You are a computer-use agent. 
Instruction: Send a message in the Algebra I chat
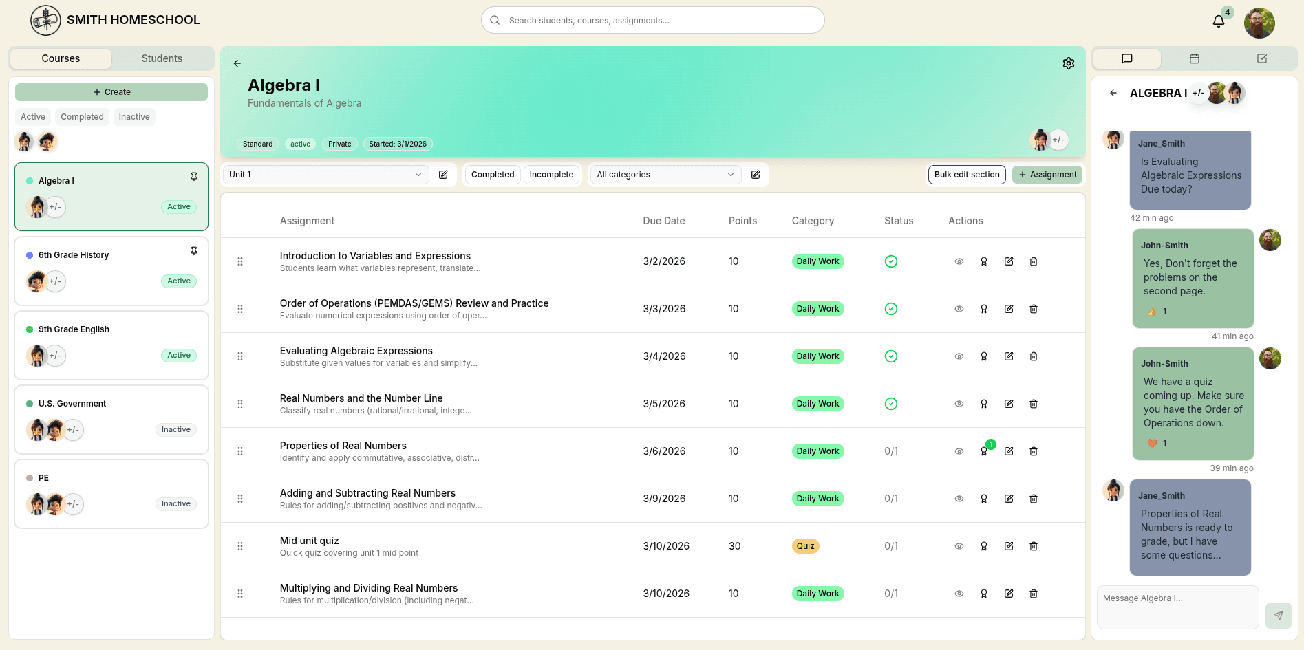pyautogui.click(x=1279, y=616)
